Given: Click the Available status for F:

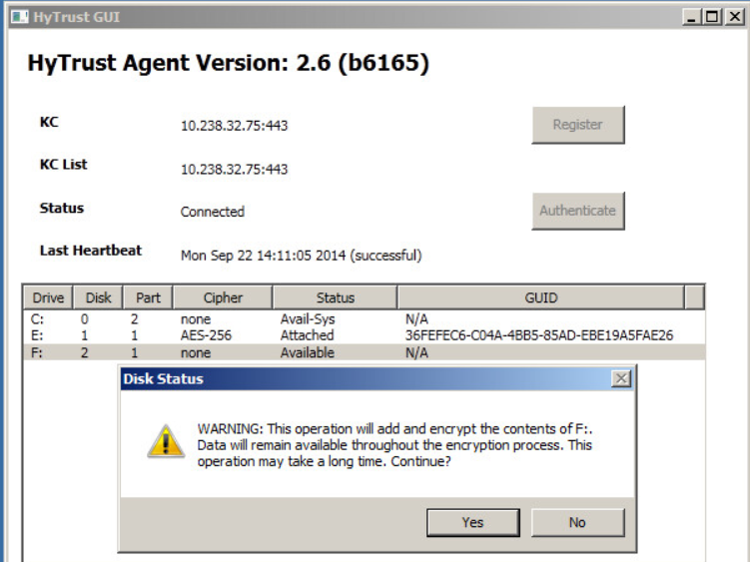Looking at the screenshot, I should point(308,352).
